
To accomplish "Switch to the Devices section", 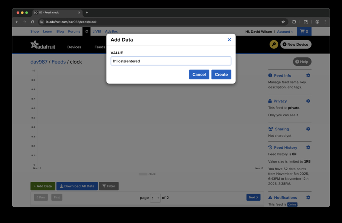I will point(74,47).
